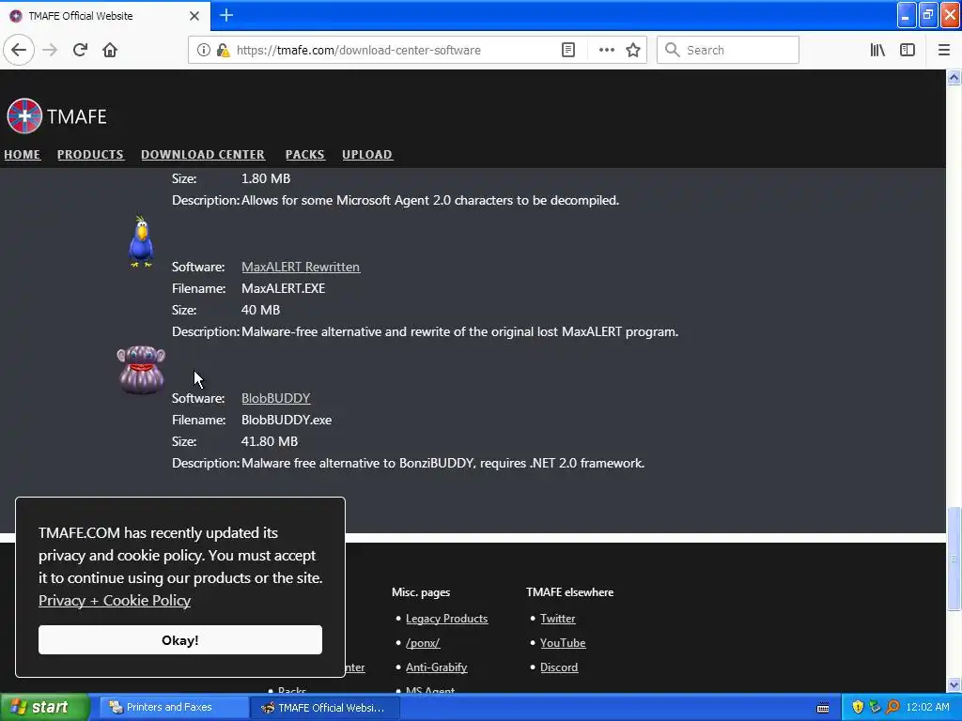Switch to TMAFE Official Website taskbar button
962x721 pixels.
tap(325, 707)
